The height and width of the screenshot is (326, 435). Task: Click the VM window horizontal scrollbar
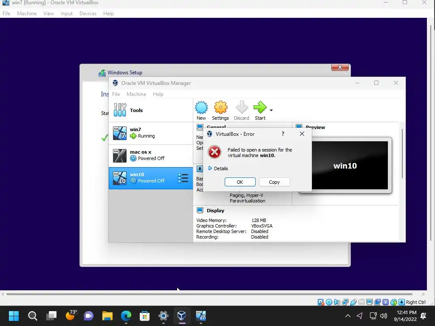pyautogui.click(x=209, y=294)
